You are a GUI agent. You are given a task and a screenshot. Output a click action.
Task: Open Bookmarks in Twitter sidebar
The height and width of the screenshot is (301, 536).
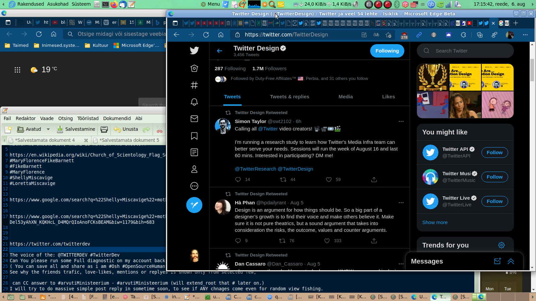(194, 136)
